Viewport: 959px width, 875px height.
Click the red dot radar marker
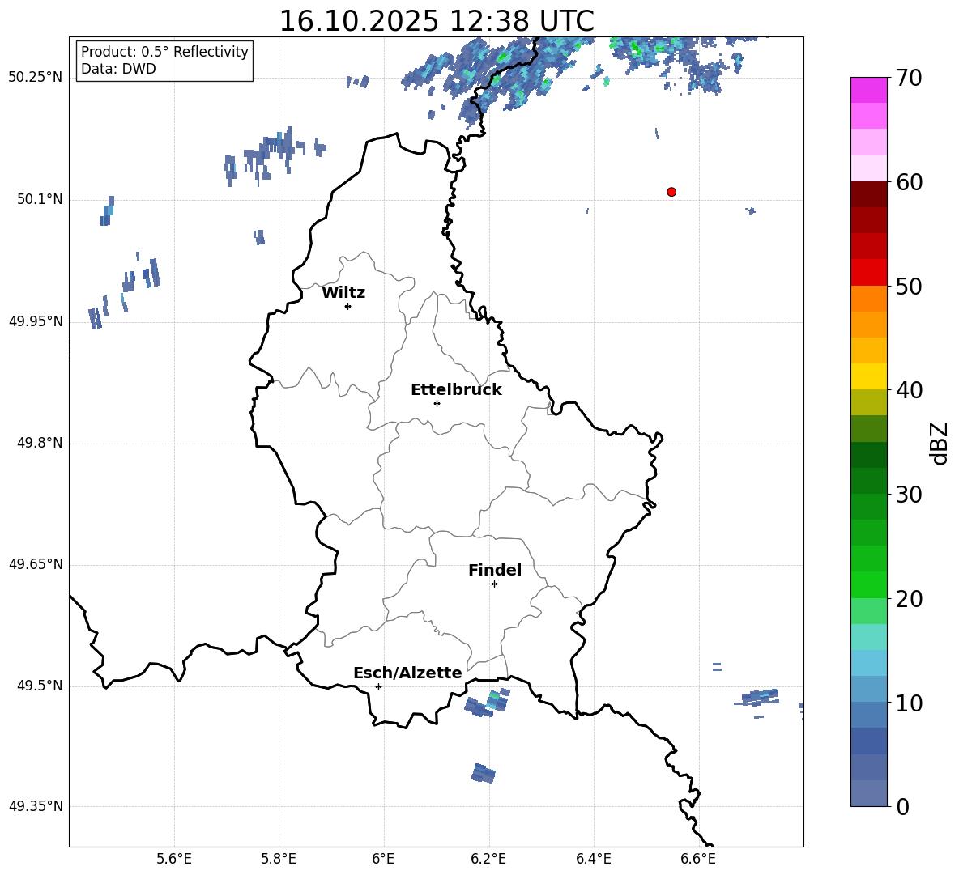(x=671, y=192)
